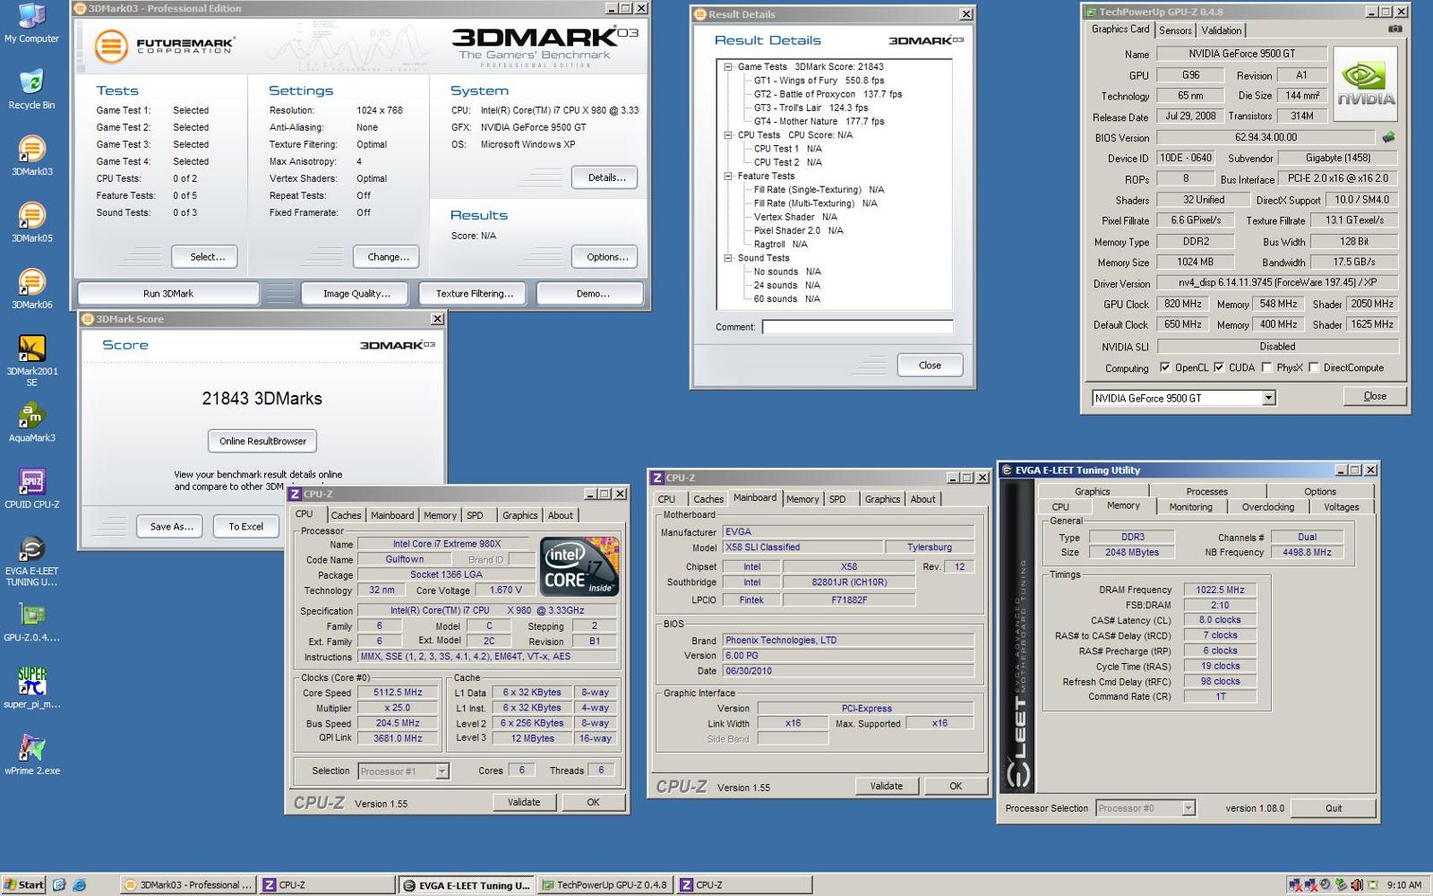Collapse Game Tests tree node

coord(728,67)
